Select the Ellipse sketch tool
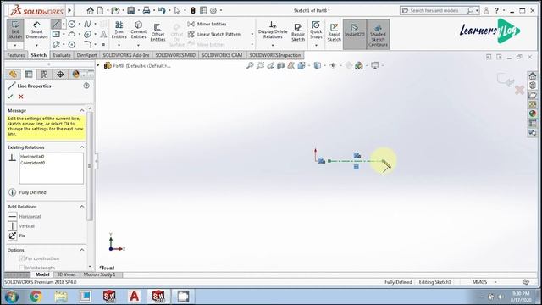Viewport: 542px width, 305px height. 88,34
